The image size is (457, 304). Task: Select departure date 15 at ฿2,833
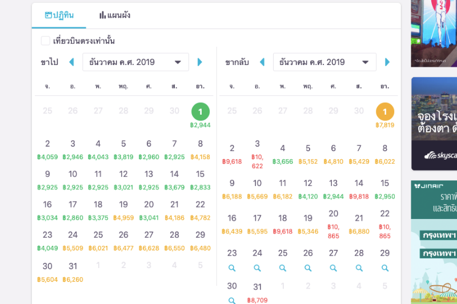pos(201,180)
